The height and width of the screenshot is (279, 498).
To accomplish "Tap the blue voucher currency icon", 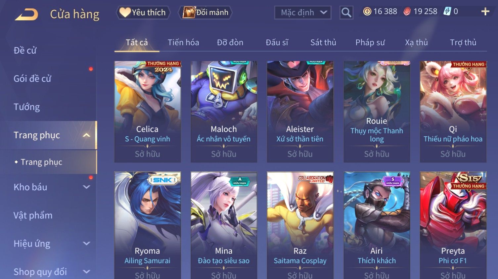I will tap(447, 12).
